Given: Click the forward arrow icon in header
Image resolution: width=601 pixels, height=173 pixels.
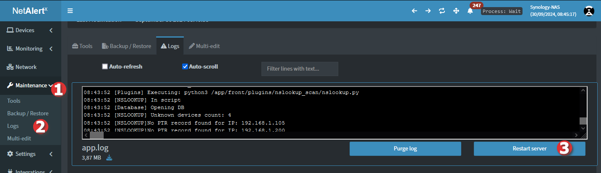Looking at the screenshot, I should point(428,11).
